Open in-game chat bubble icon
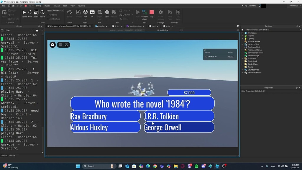The image size is (302, 170). (67, 45)
